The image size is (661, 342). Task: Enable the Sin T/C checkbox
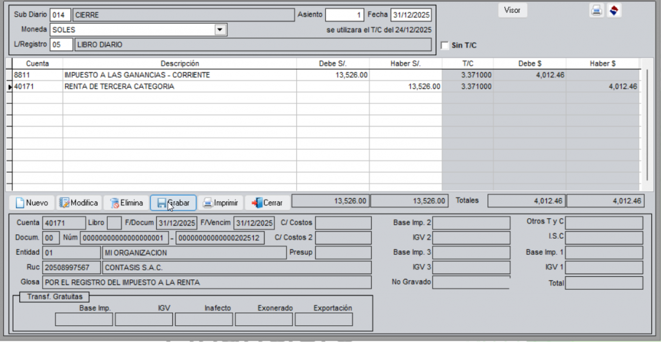click(x=444, y=45)
